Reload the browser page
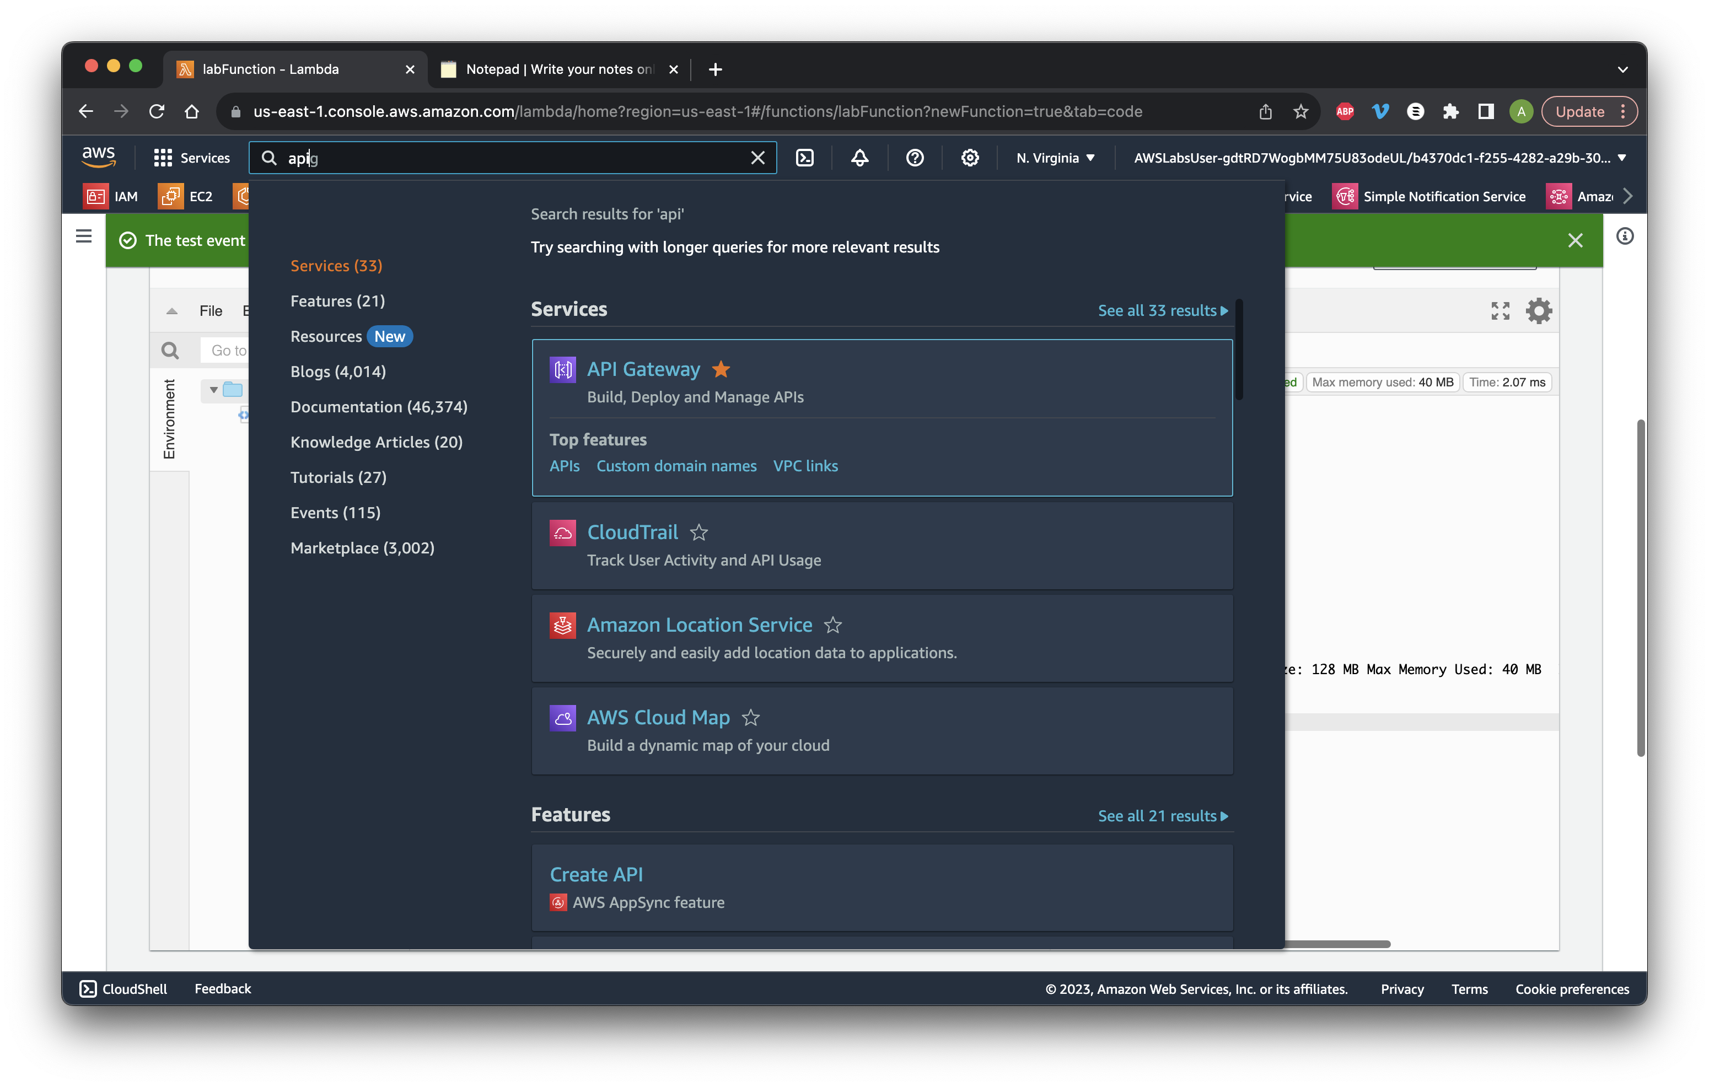1709x1087 pixels. (x=157, y=111)
